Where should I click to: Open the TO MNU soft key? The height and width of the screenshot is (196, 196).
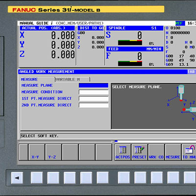click(x=189, y=152)
